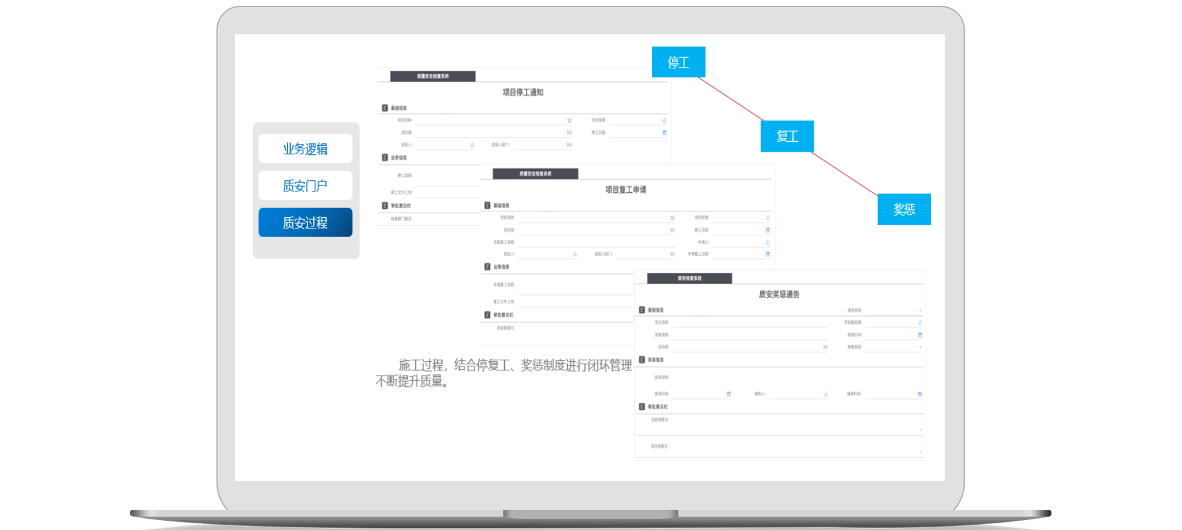Click building icon for 项目名称 in 项目复工申请
This screenshot has width=1182, height=530.
672,218
